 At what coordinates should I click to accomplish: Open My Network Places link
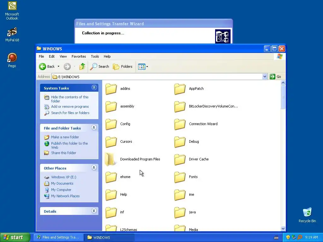pyautogui.click(x=65, y=196)
